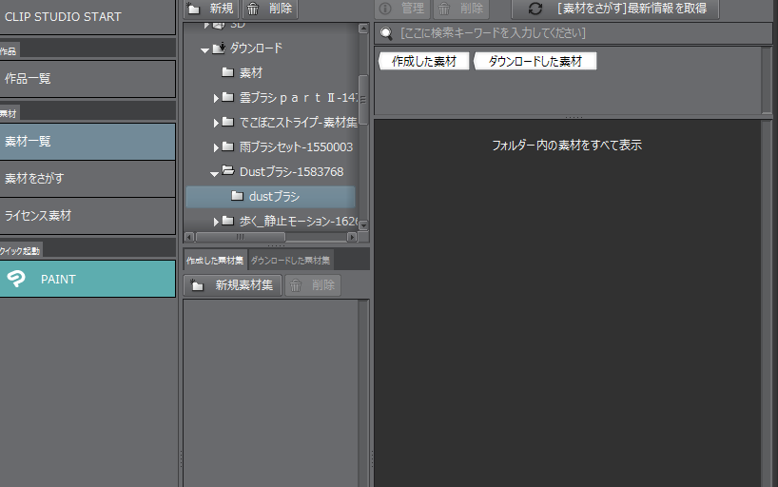Screen dimensions: 778x487
Task: Open CLIP STUDIO START section
Action: pos(88,17)
